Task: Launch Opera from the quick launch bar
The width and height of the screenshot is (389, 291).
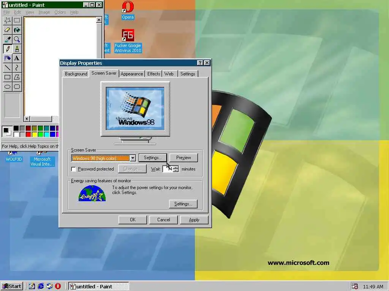Action: pyautogui.click(x=58, y=286)
